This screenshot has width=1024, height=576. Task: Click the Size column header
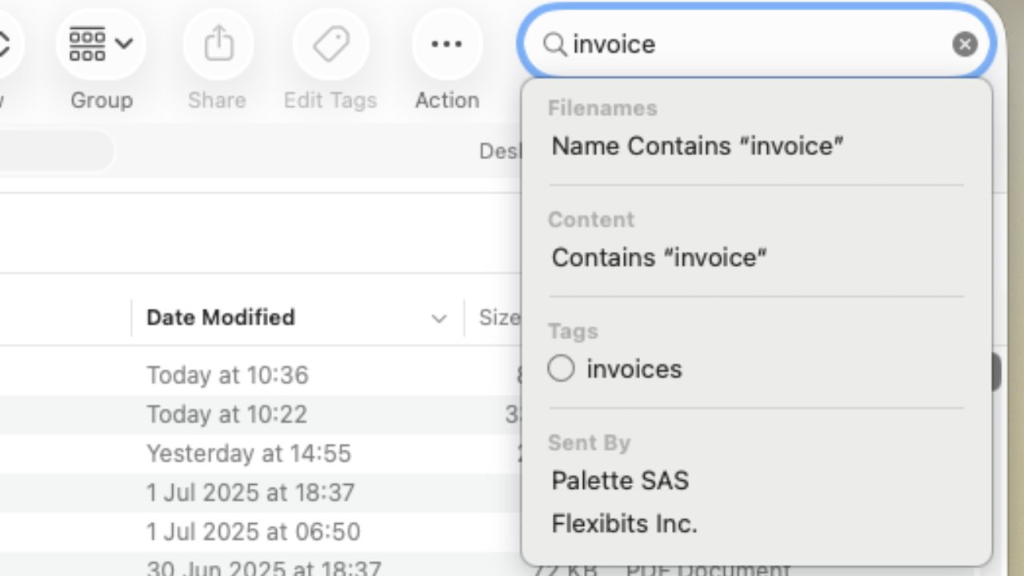(498, 318)
